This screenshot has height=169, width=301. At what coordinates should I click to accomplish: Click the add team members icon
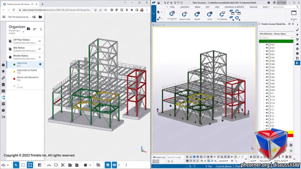click(34, 17)
